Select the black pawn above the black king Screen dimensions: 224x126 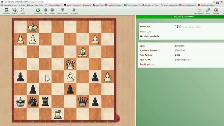coord(20,77)
